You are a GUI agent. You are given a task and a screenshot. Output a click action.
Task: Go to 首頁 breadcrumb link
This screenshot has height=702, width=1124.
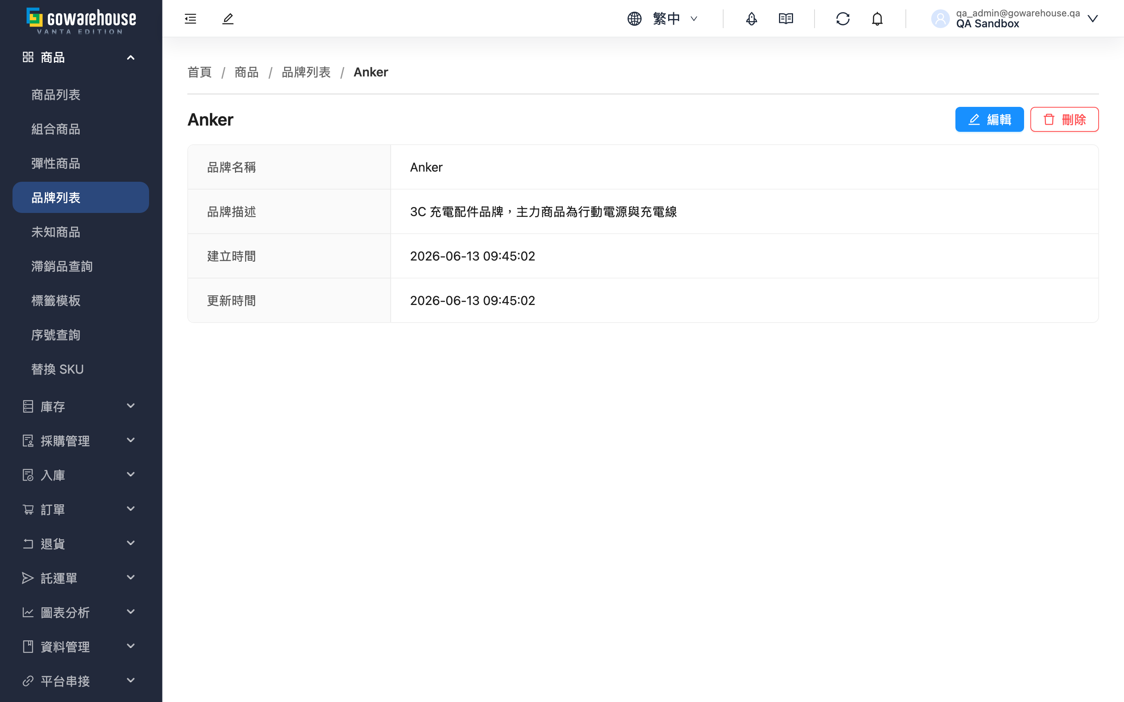point(199,72)
